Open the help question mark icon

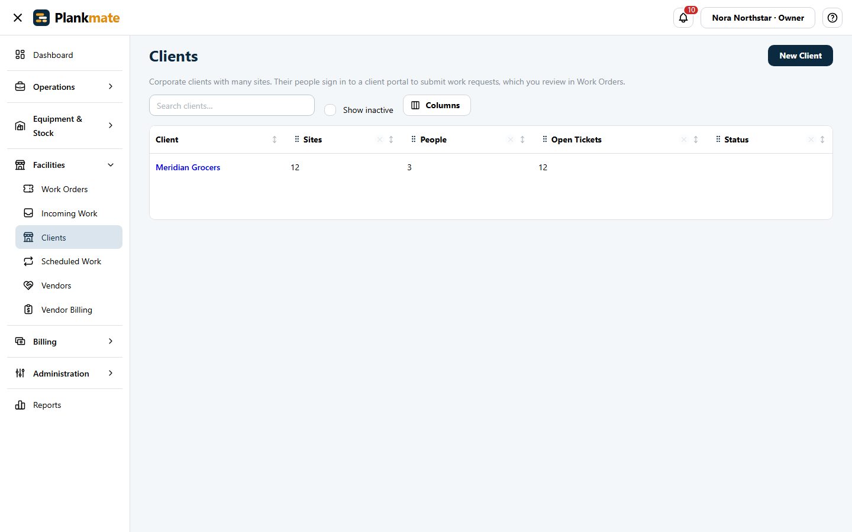coord(832,18)
